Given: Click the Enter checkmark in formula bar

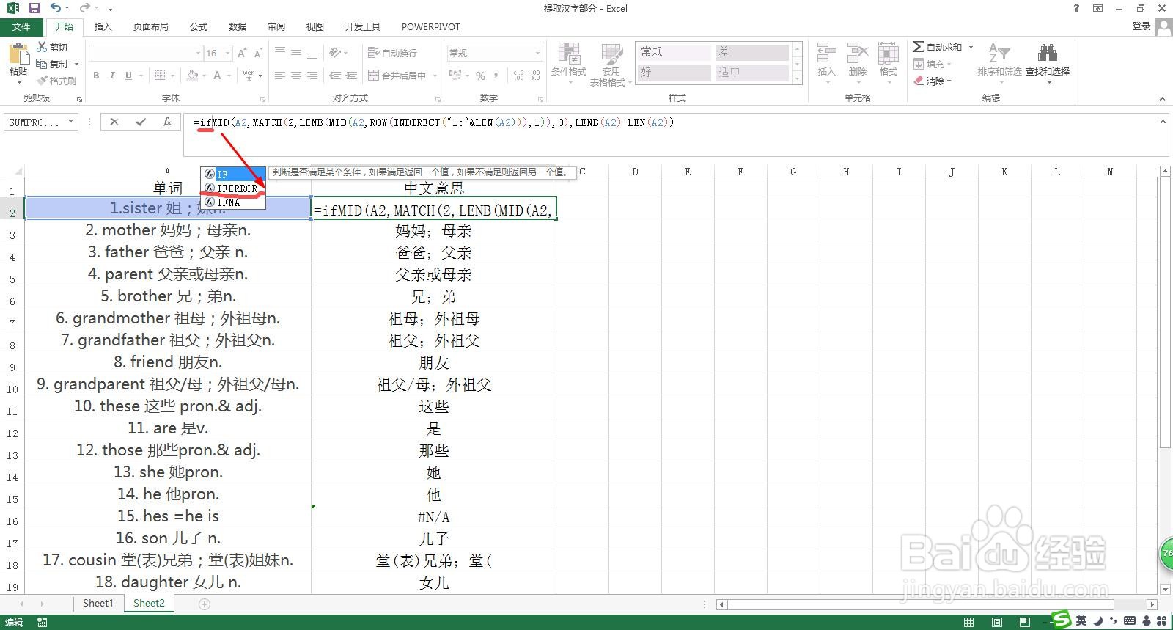Looking at the screenshot, I should click(141, 122).
